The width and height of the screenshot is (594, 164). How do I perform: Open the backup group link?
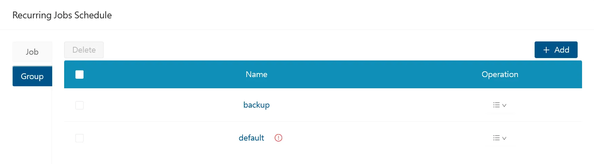(x=256, y=105)
